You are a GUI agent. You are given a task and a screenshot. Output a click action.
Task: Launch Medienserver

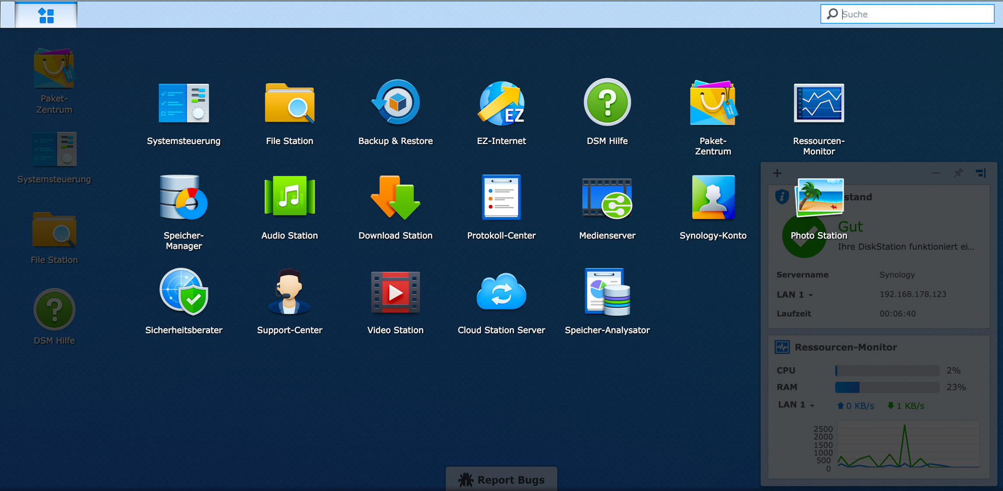click(607, 197)
